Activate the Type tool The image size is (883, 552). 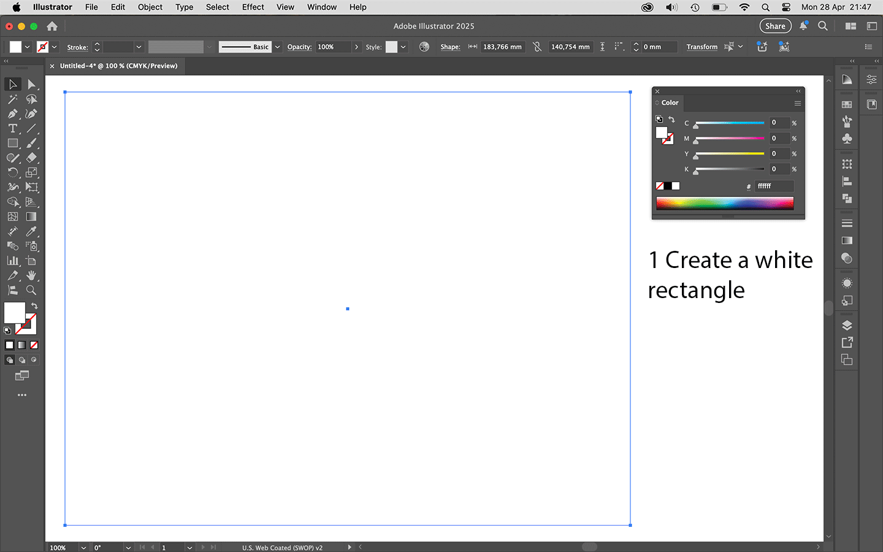click(x=12, y=128)
